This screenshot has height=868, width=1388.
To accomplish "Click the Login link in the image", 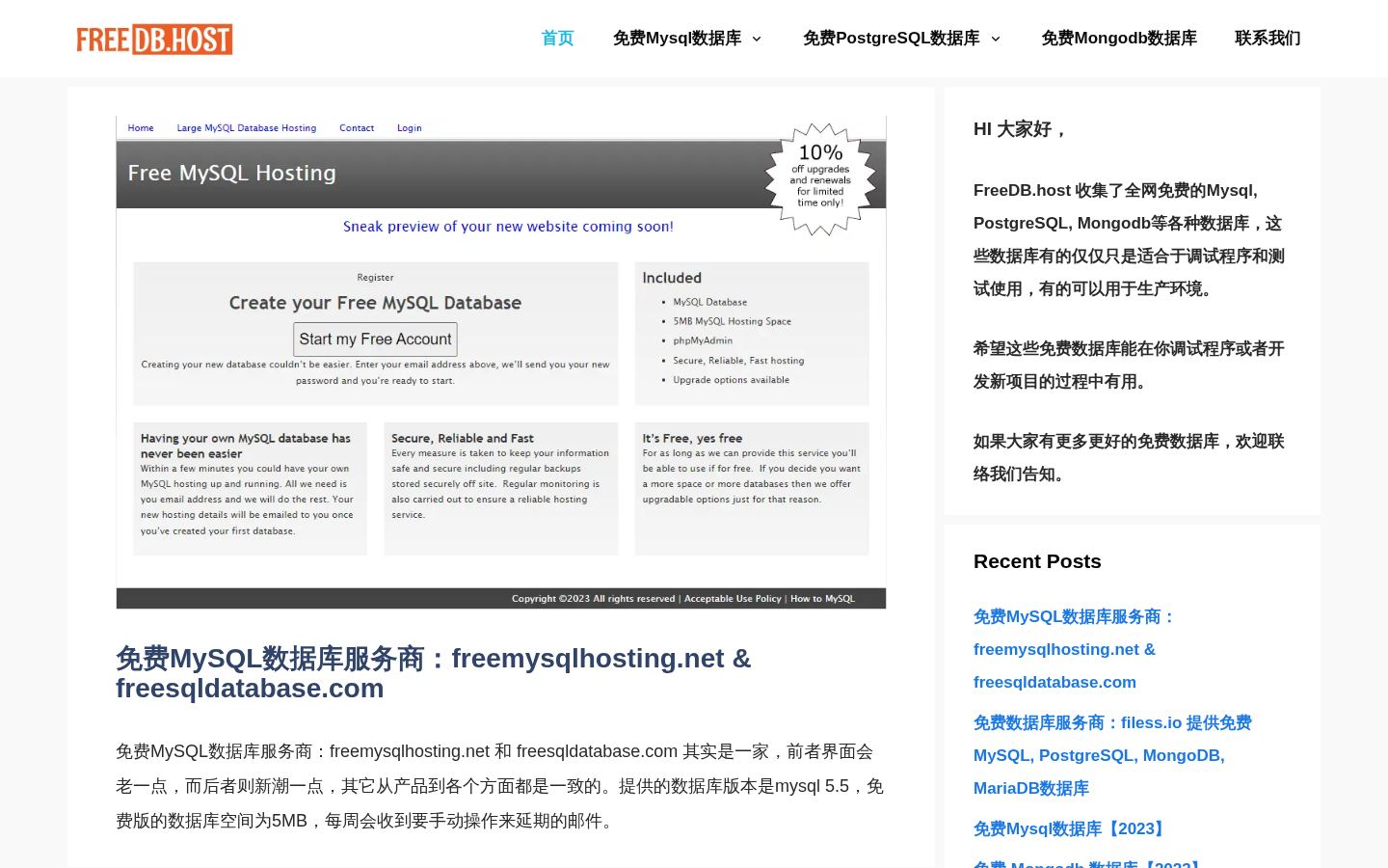I will 409,127.
